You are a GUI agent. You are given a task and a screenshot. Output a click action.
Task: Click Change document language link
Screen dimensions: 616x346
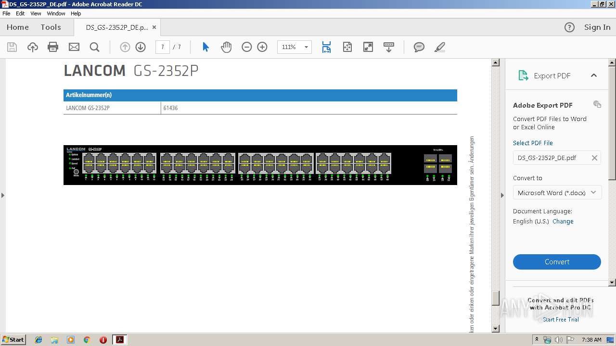(x=563, y=222)
